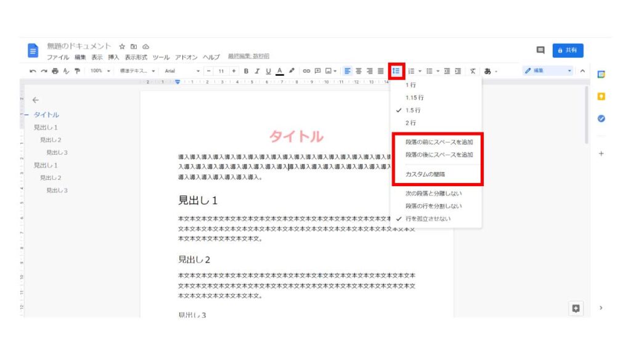
Task: Expand numbered list options arrow
Action: (420, 71)
